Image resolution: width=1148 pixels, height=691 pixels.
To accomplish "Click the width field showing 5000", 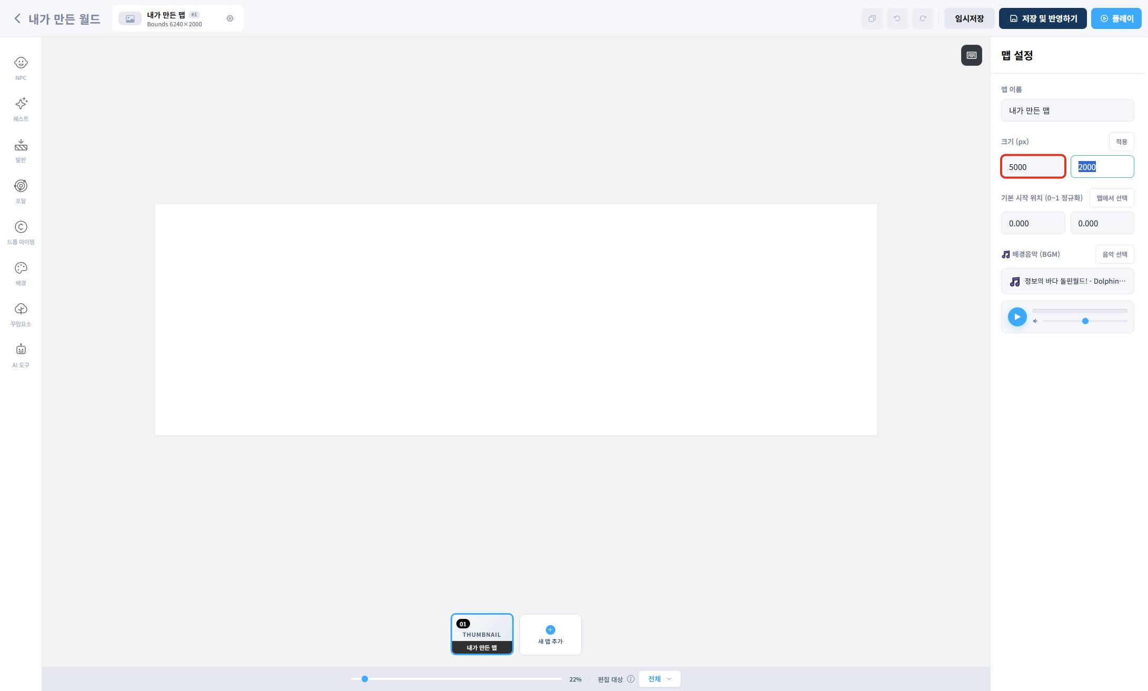I will (1033, 167).
